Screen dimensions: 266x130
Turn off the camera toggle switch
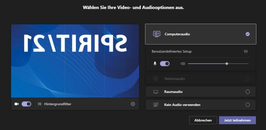26,104
